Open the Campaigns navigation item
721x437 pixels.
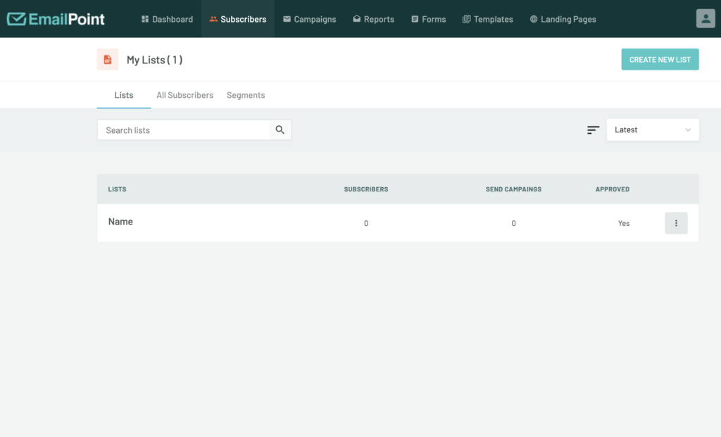pyautogui.click(x=309, y=19)
